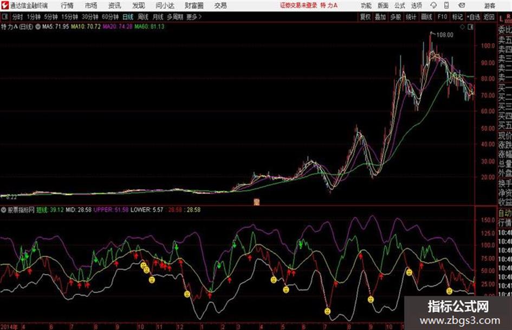Image resolution: width=512 pixels, height=330 pixels.
Task: Click the 返回 back button
Action: (x=489, y=17)
